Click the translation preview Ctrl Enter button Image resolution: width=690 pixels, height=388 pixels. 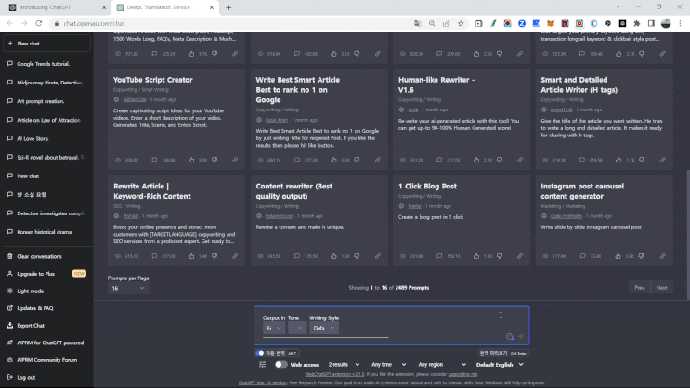[x=503, y=353]
